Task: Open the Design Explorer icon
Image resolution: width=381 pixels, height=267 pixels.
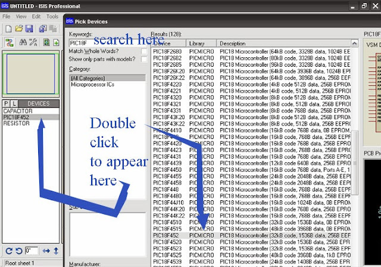Action: pyautogui.click(x=46, y=42)
